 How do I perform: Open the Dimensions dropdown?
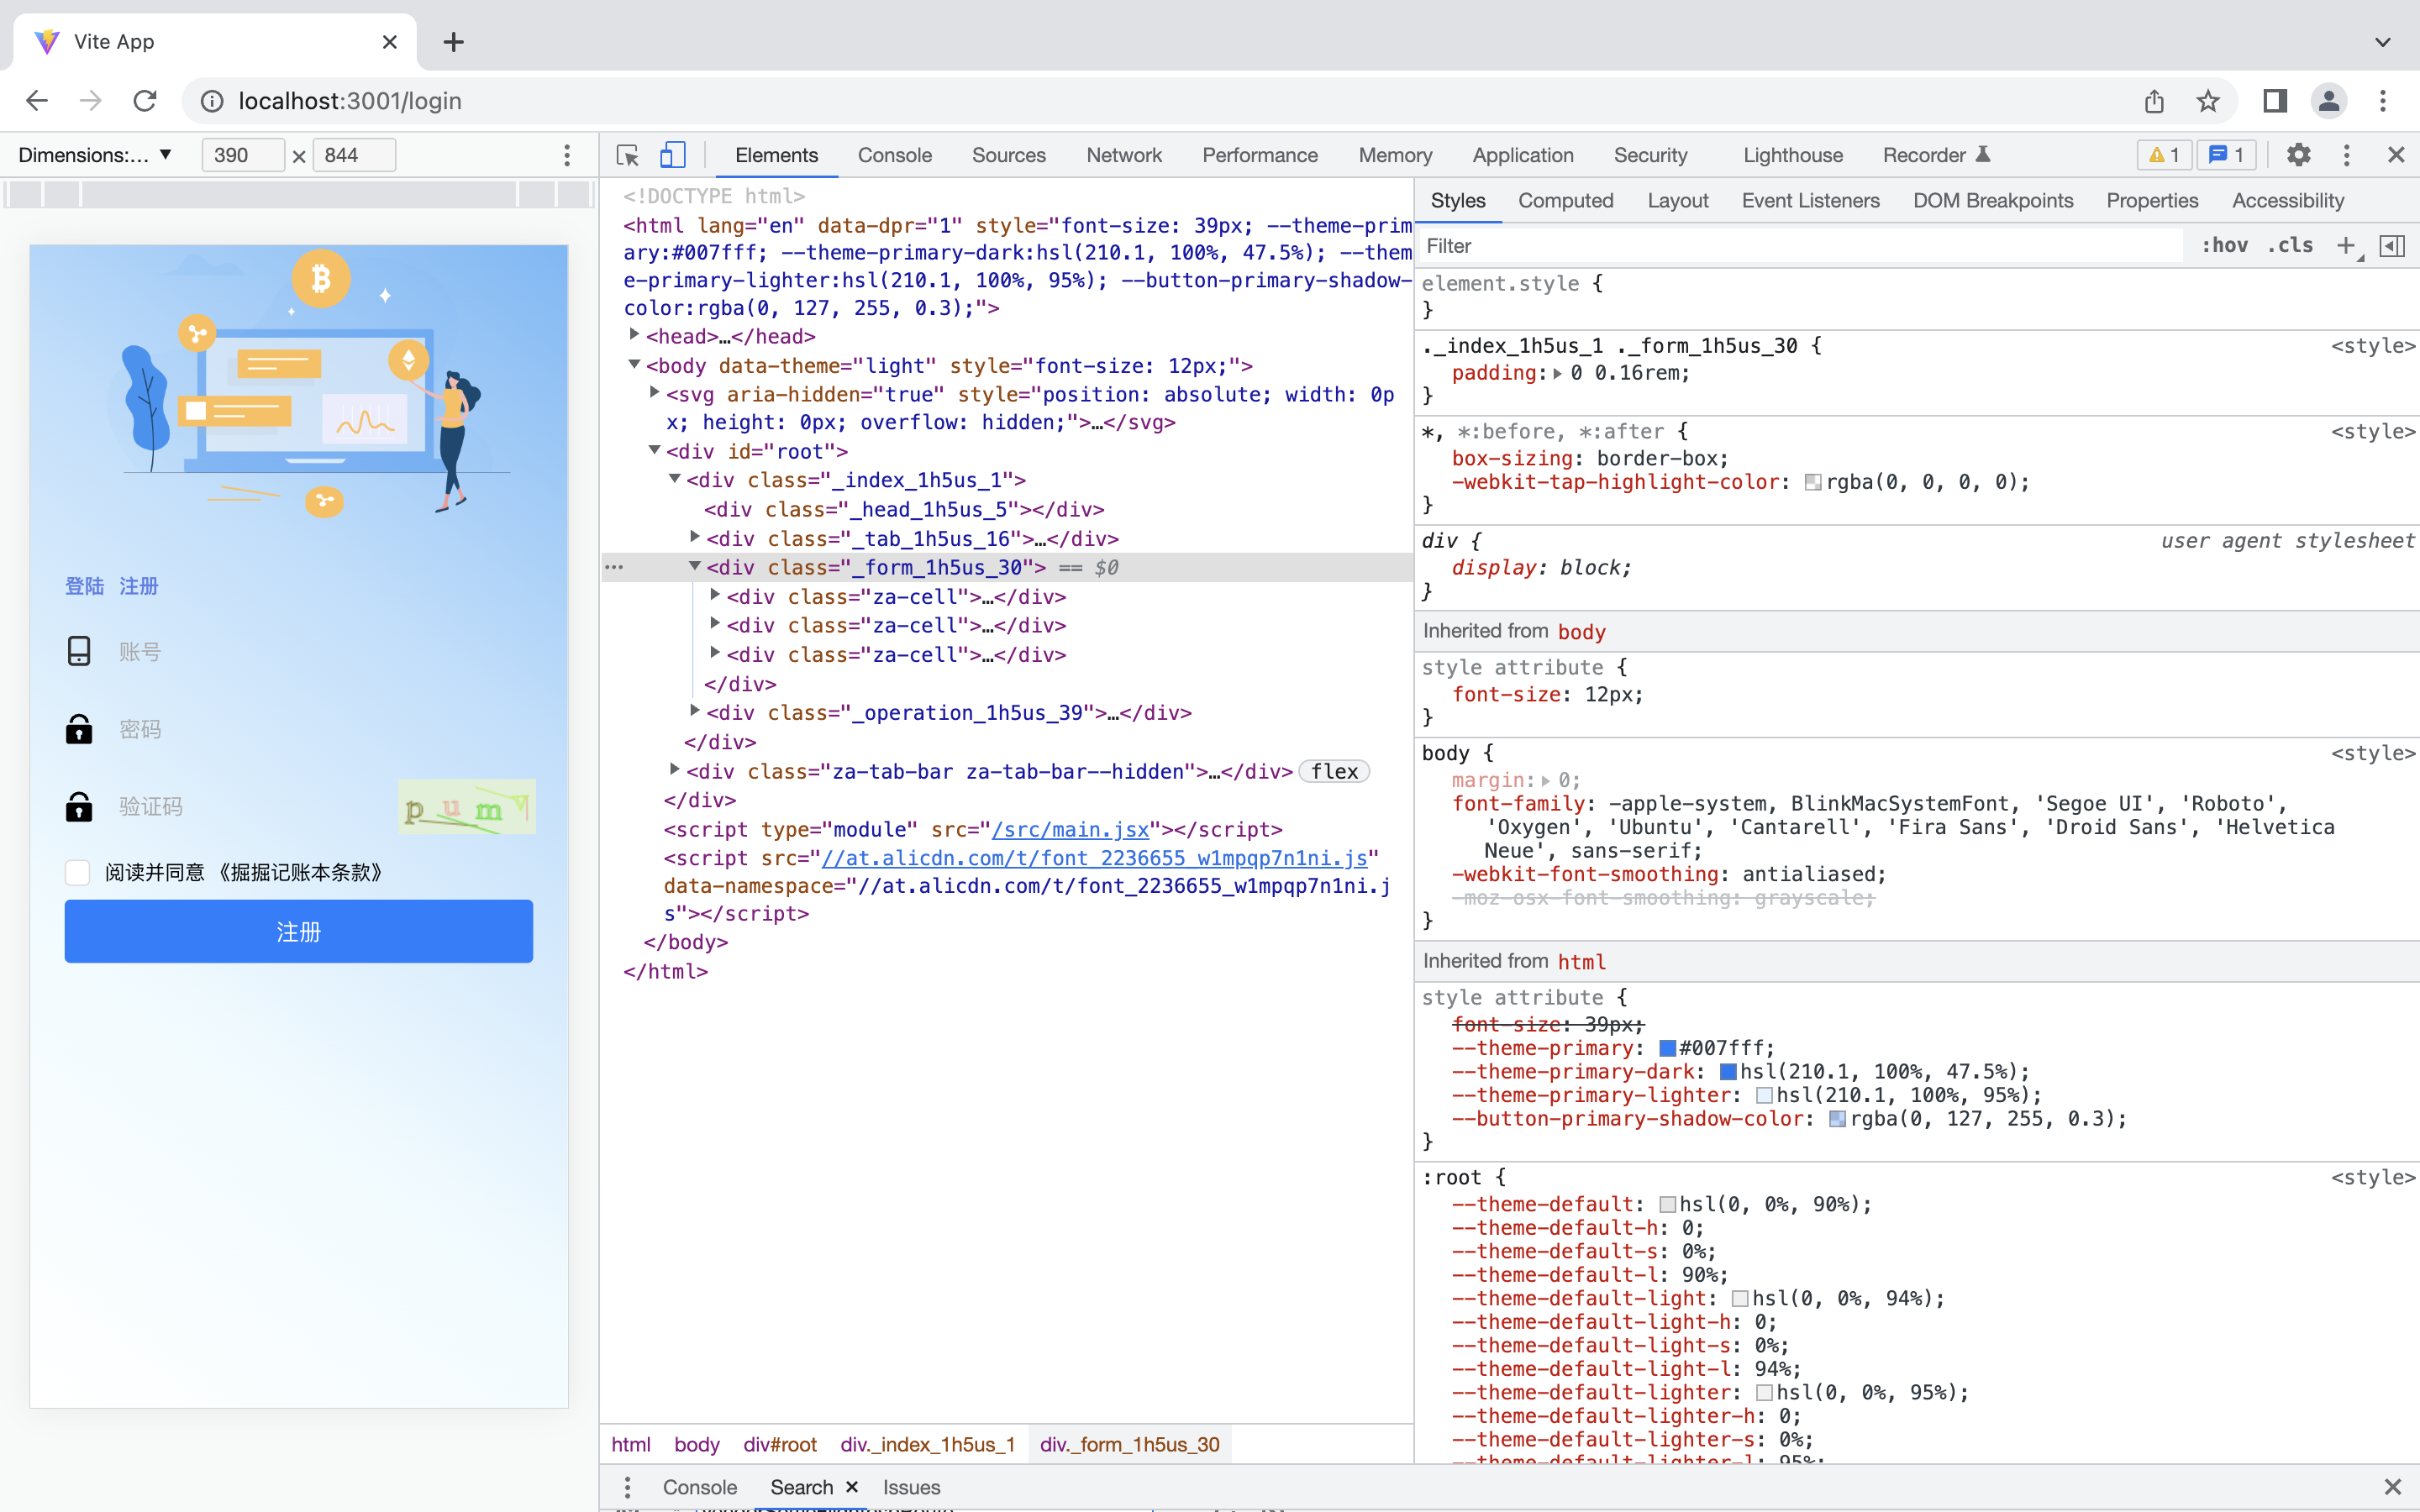tap(95, 155)
